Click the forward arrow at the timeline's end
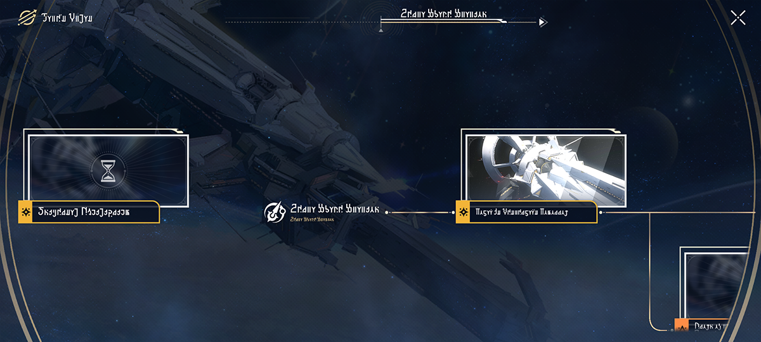 pos(543,22)
